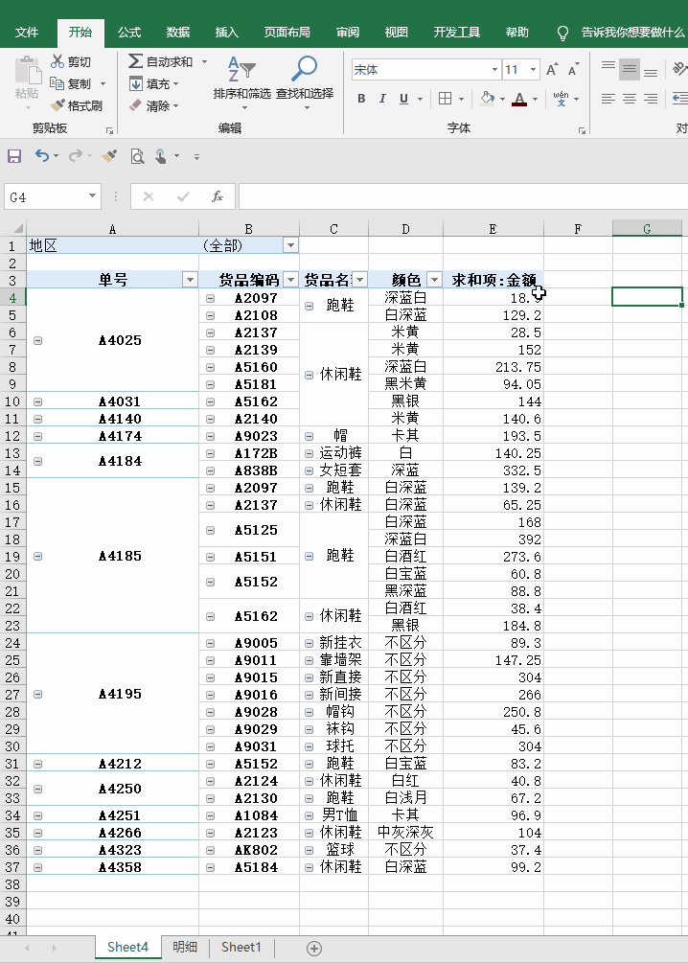Open the font name dropdown 宋体
Screen dimensions: 688x963
tap(494, 69)
